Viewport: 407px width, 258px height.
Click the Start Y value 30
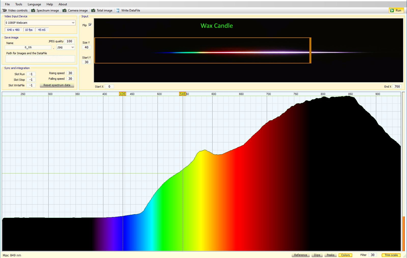87,62
